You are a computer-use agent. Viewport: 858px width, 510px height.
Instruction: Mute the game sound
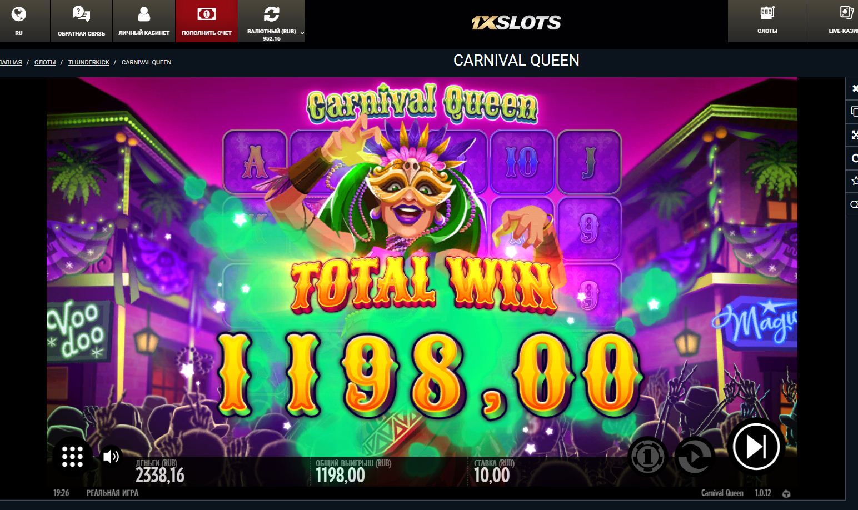click(x=111, y=457)
